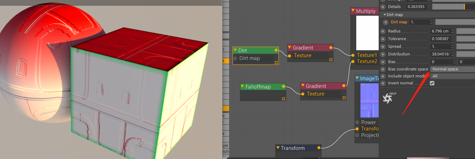Click the ImageTexture Power input port

point(357,122)
